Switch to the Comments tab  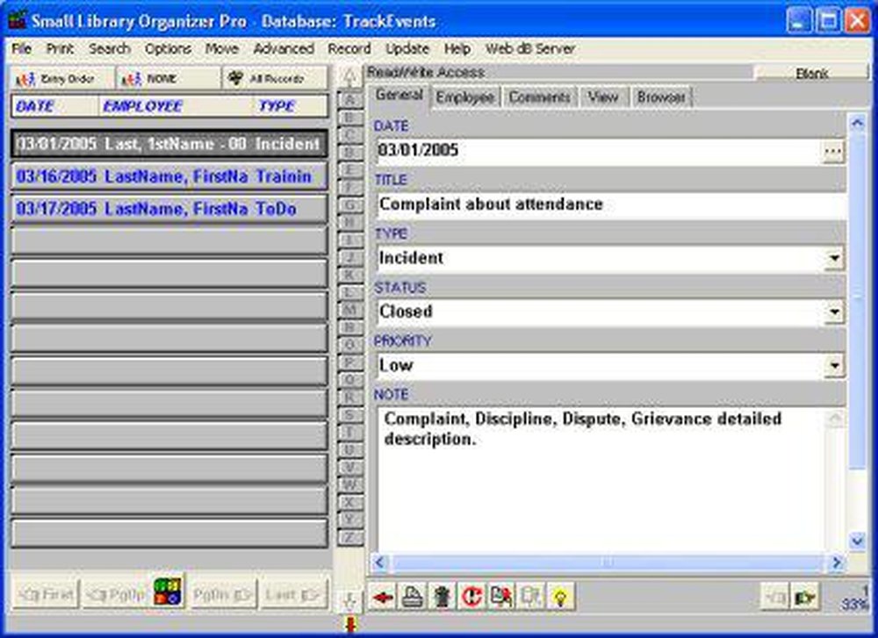click(539, 97)
